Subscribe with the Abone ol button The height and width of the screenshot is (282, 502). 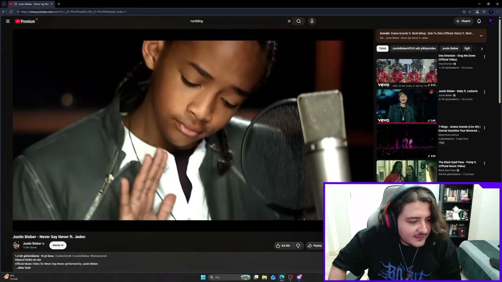tap(58, 245)
